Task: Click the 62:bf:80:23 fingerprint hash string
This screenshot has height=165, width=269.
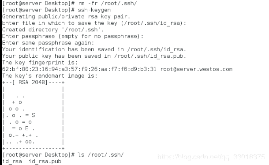Action: [79, 69]
